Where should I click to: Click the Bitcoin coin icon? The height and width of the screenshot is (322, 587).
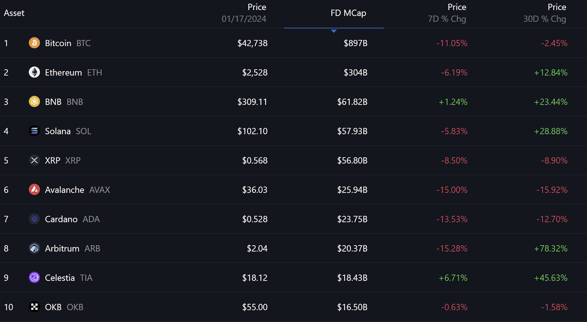34,43
